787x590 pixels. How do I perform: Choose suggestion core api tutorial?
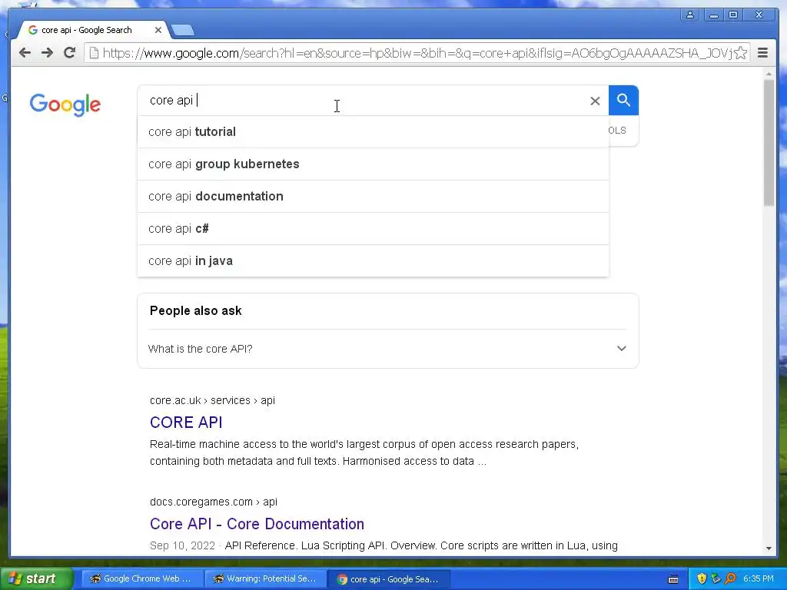pyautogui.click(x=373, y=132)
